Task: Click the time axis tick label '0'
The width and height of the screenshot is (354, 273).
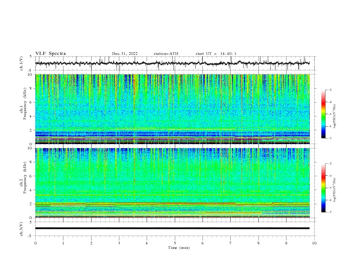Action: click(35, 243)
